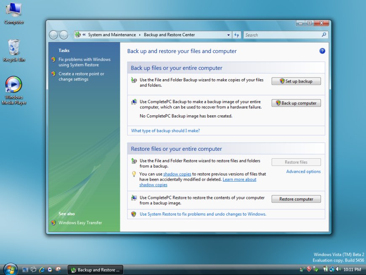The image size is (366, 275).
Task: Click the Back navigation arrow
Action: 53,35
